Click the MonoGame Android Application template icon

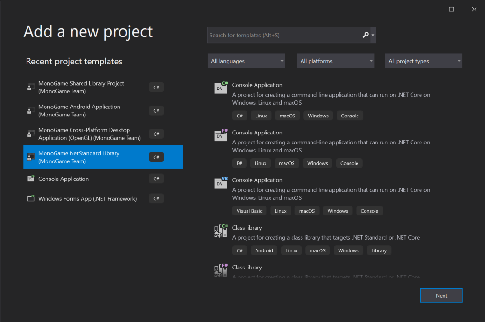tap(31, 110)
